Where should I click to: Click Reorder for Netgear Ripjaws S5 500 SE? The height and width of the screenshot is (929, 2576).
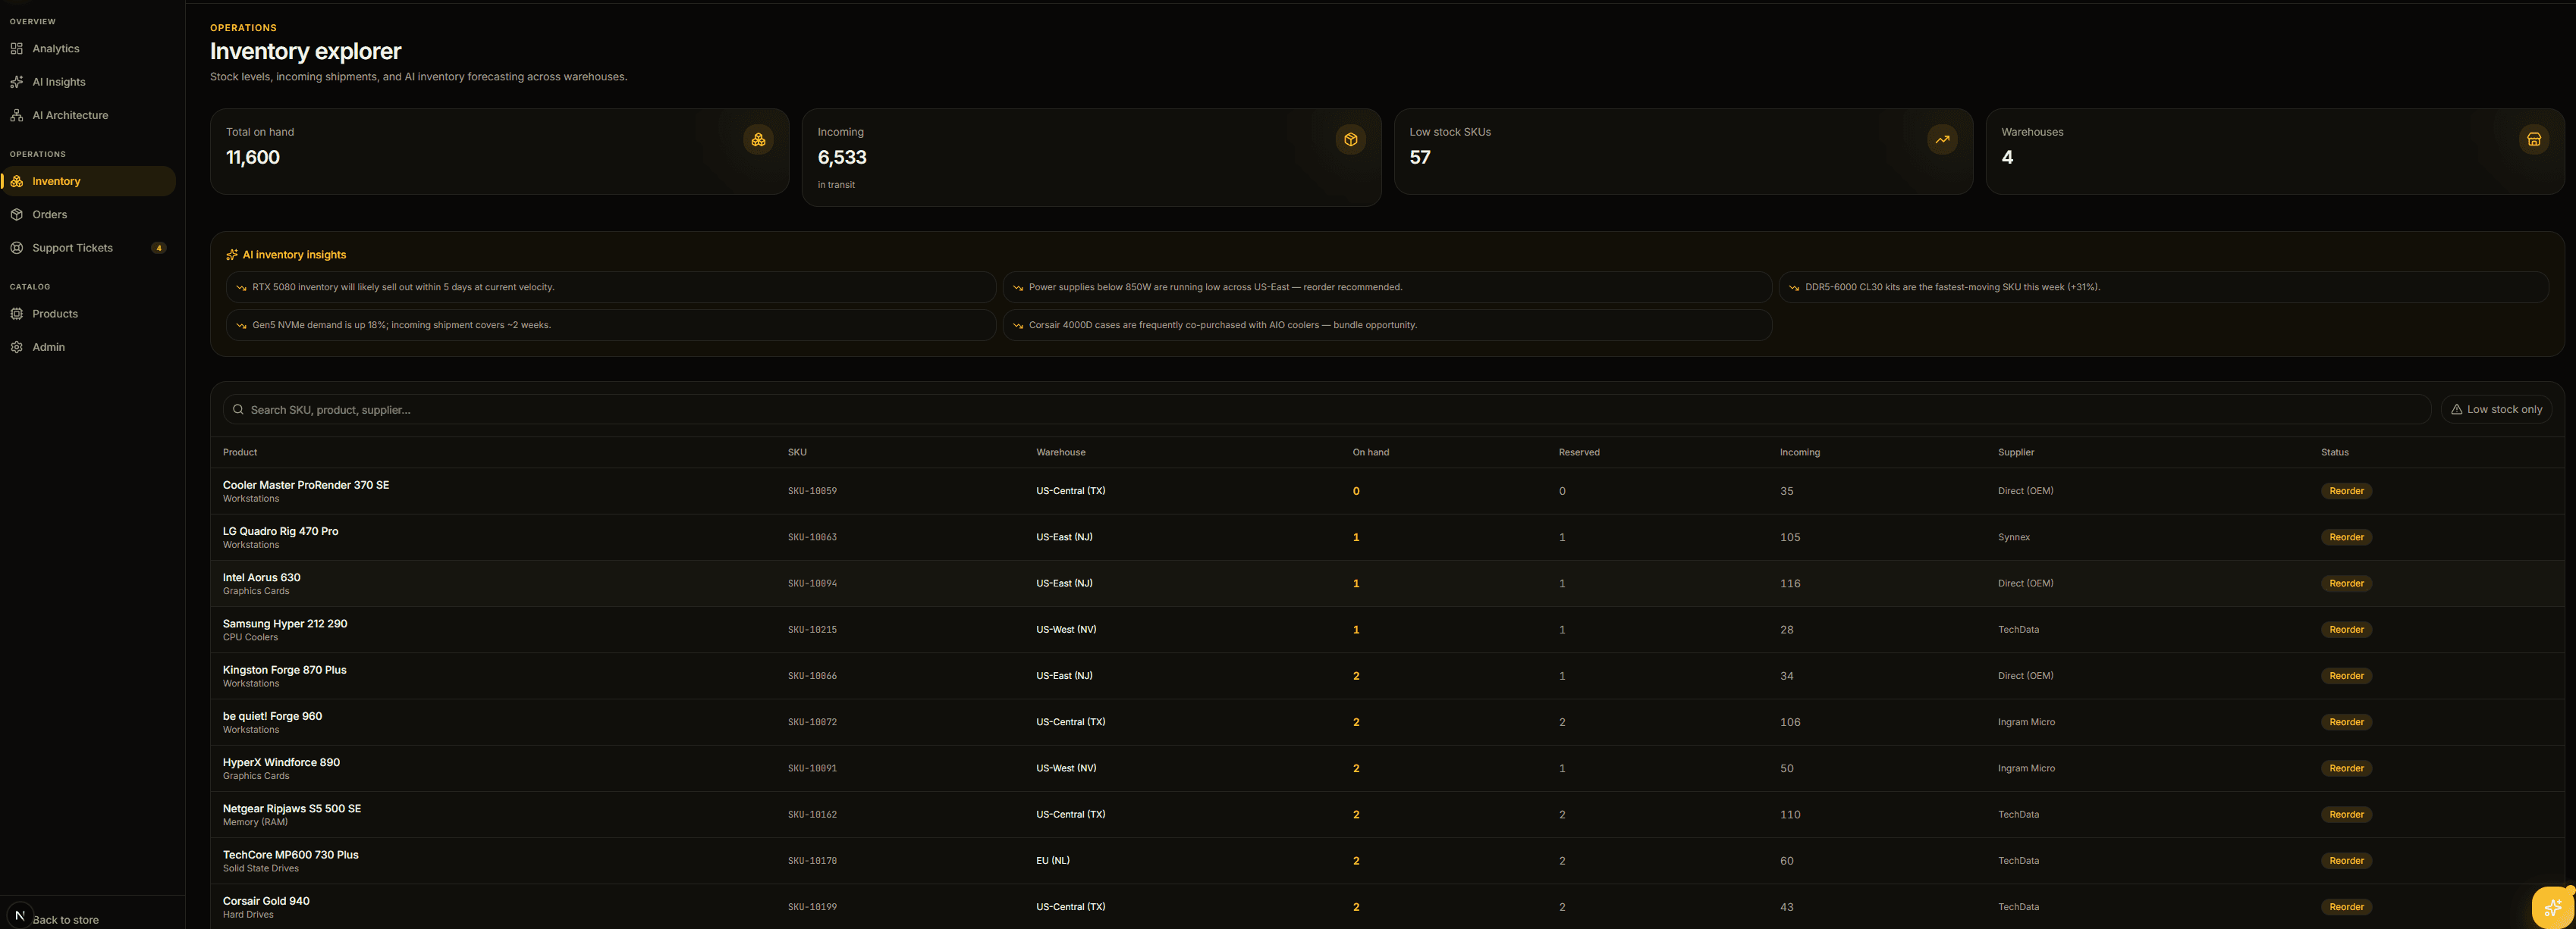coord(2346,814)
